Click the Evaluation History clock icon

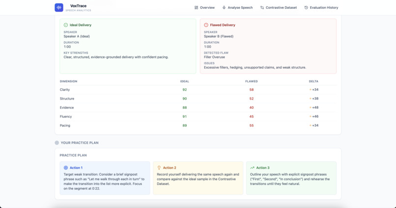[306, 7]
